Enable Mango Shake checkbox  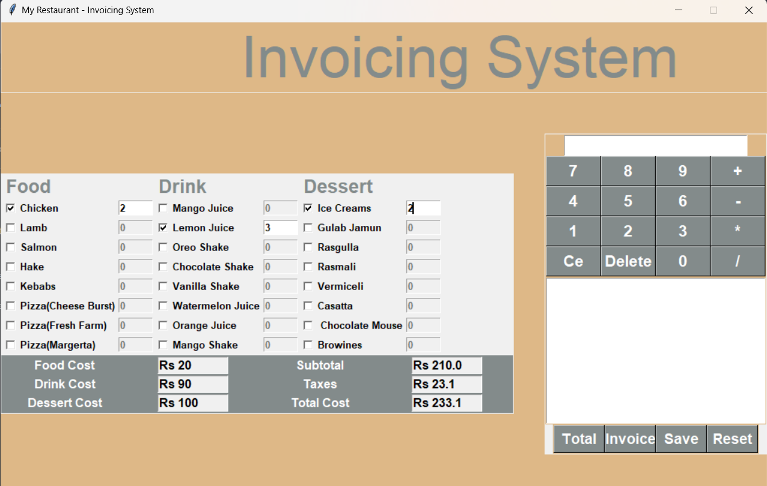pyautogui.click(x=163, y=345)
